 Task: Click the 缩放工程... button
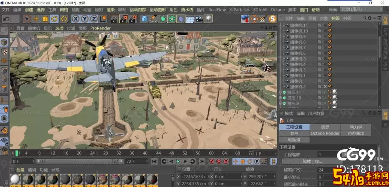(x=312, y=162)
